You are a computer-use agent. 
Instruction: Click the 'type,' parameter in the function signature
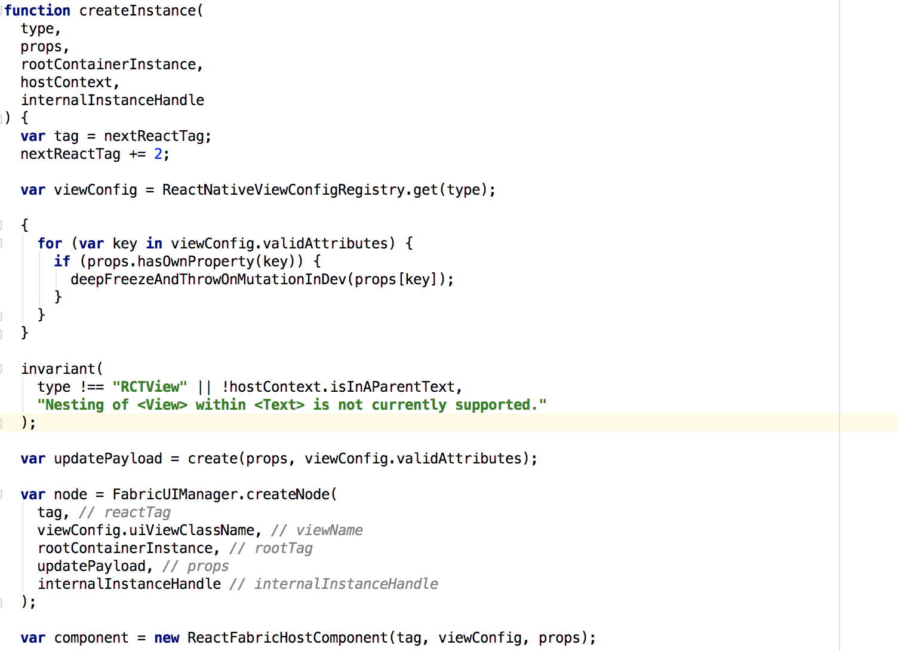click(41, 29)
